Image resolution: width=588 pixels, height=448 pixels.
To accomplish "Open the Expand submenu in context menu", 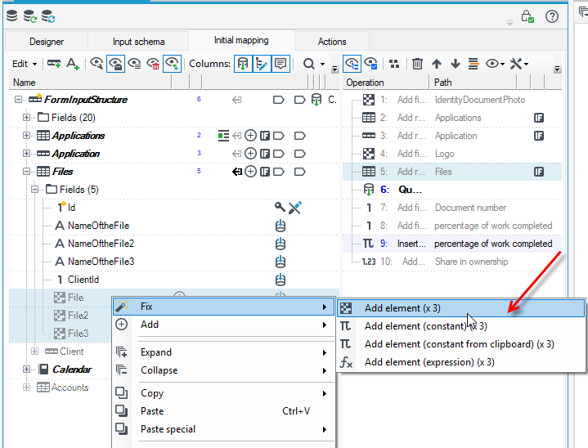I will pos(223,352).
